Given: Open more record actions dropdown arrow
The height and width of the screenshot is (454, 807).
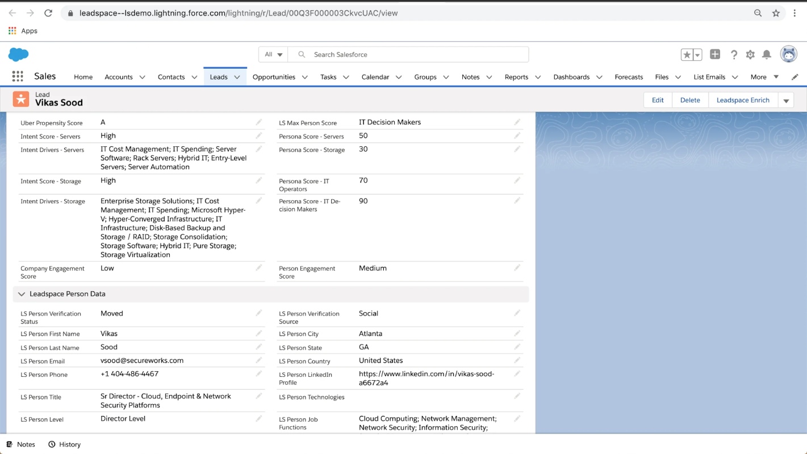Looking at the screenshot, I should point(786,100).
